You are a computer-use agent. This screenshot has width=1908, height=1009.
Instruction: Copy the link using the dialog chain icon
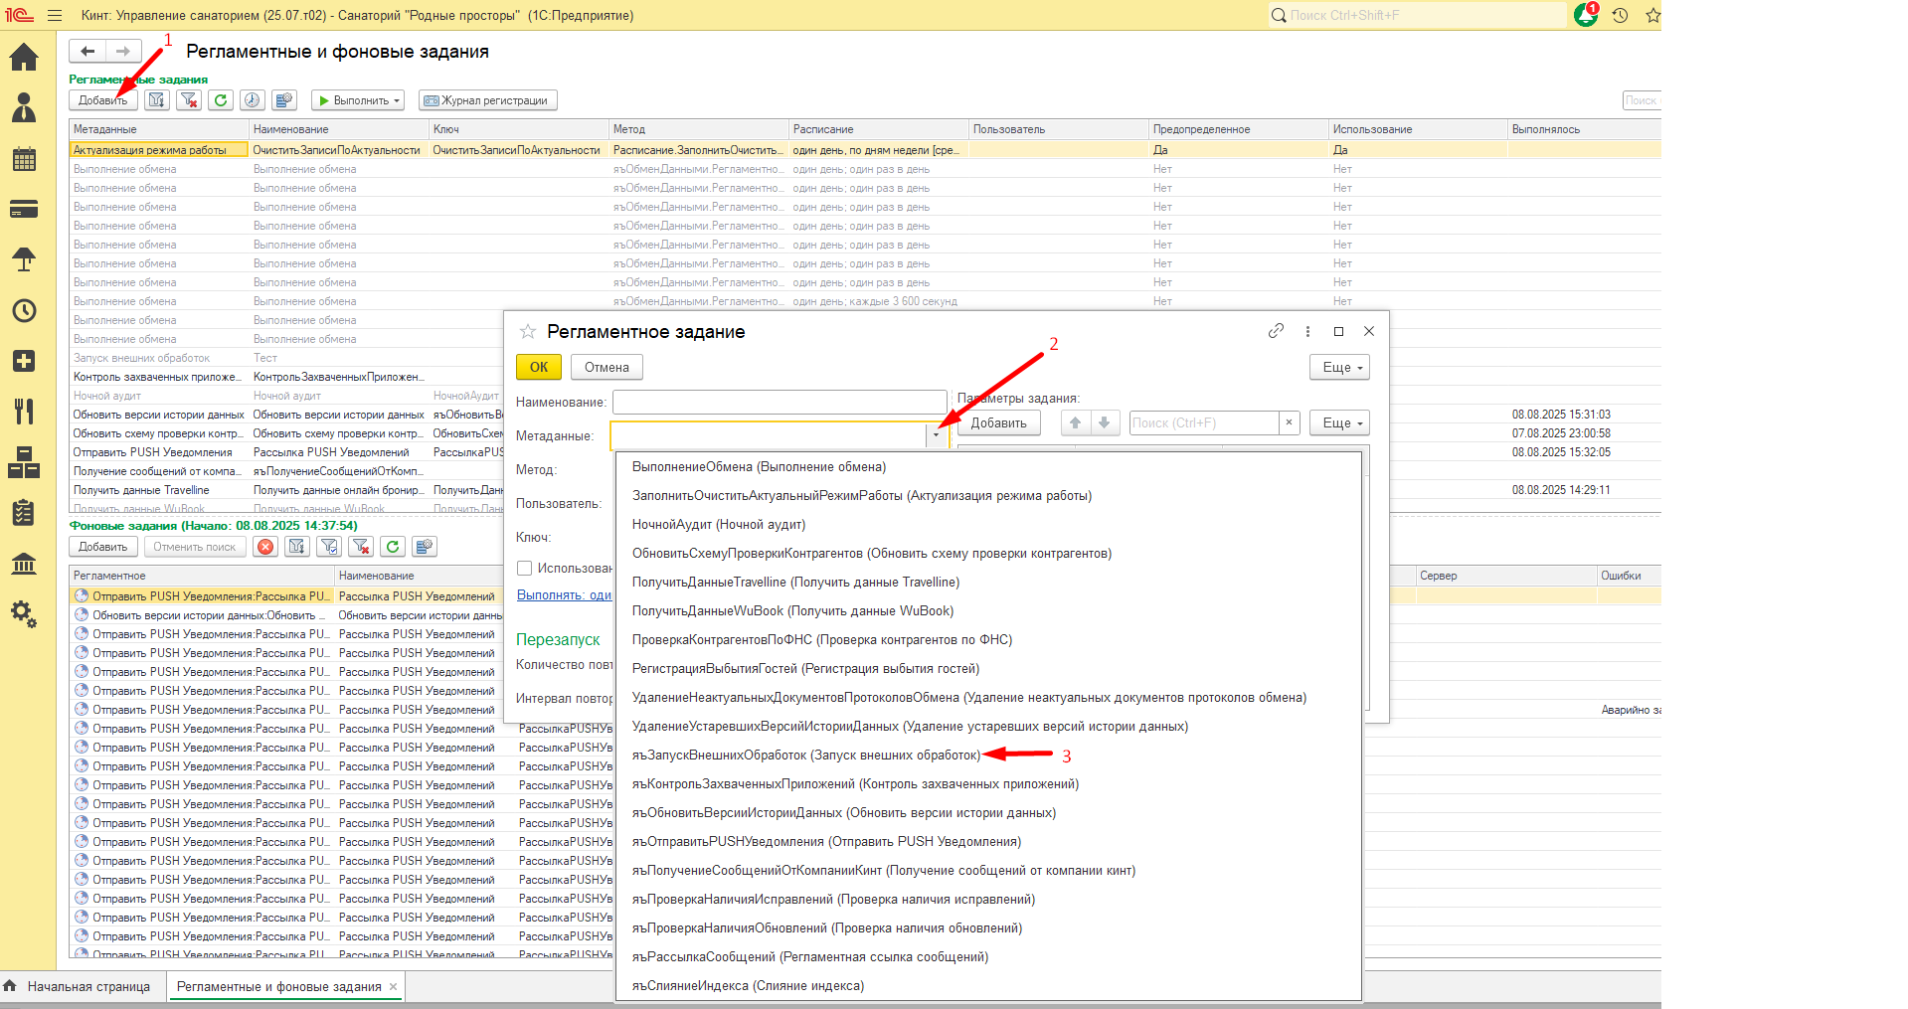coord(1276,331)
